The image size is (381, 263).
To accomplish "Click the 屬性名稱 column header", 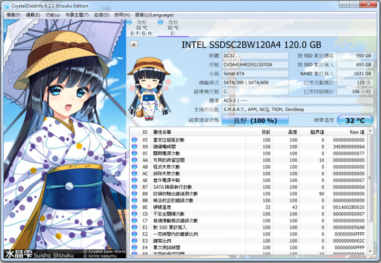I will coord(198,132).
